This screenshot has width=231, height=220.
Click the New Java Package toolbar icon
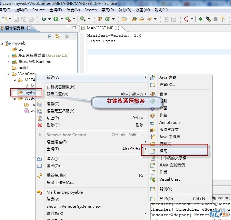pyautogui.click(x=100, y=19)
